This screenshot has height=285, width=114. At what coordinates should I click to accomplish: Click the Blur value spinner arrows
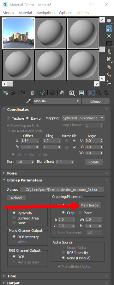(33, 162)
